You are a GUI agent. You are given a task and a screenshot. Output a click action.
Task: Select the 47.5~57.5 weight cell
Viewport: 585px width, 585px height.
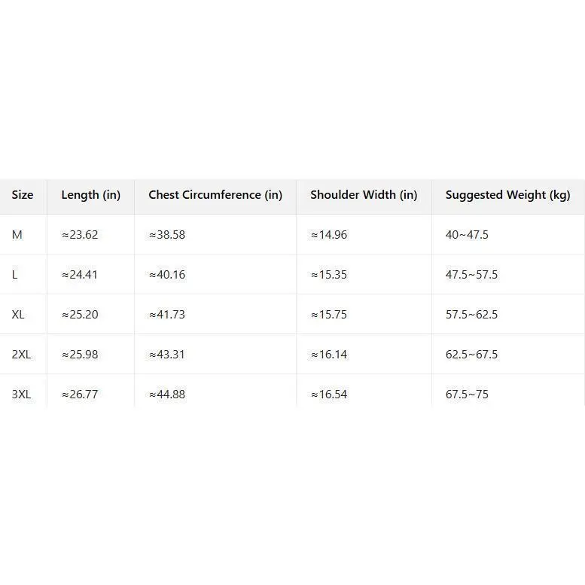tap(471, 275)
